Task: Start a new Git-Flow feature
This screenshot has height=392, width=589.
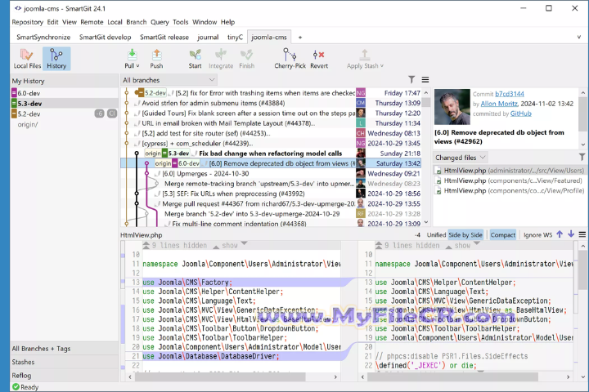Action: tap(195, 59)
